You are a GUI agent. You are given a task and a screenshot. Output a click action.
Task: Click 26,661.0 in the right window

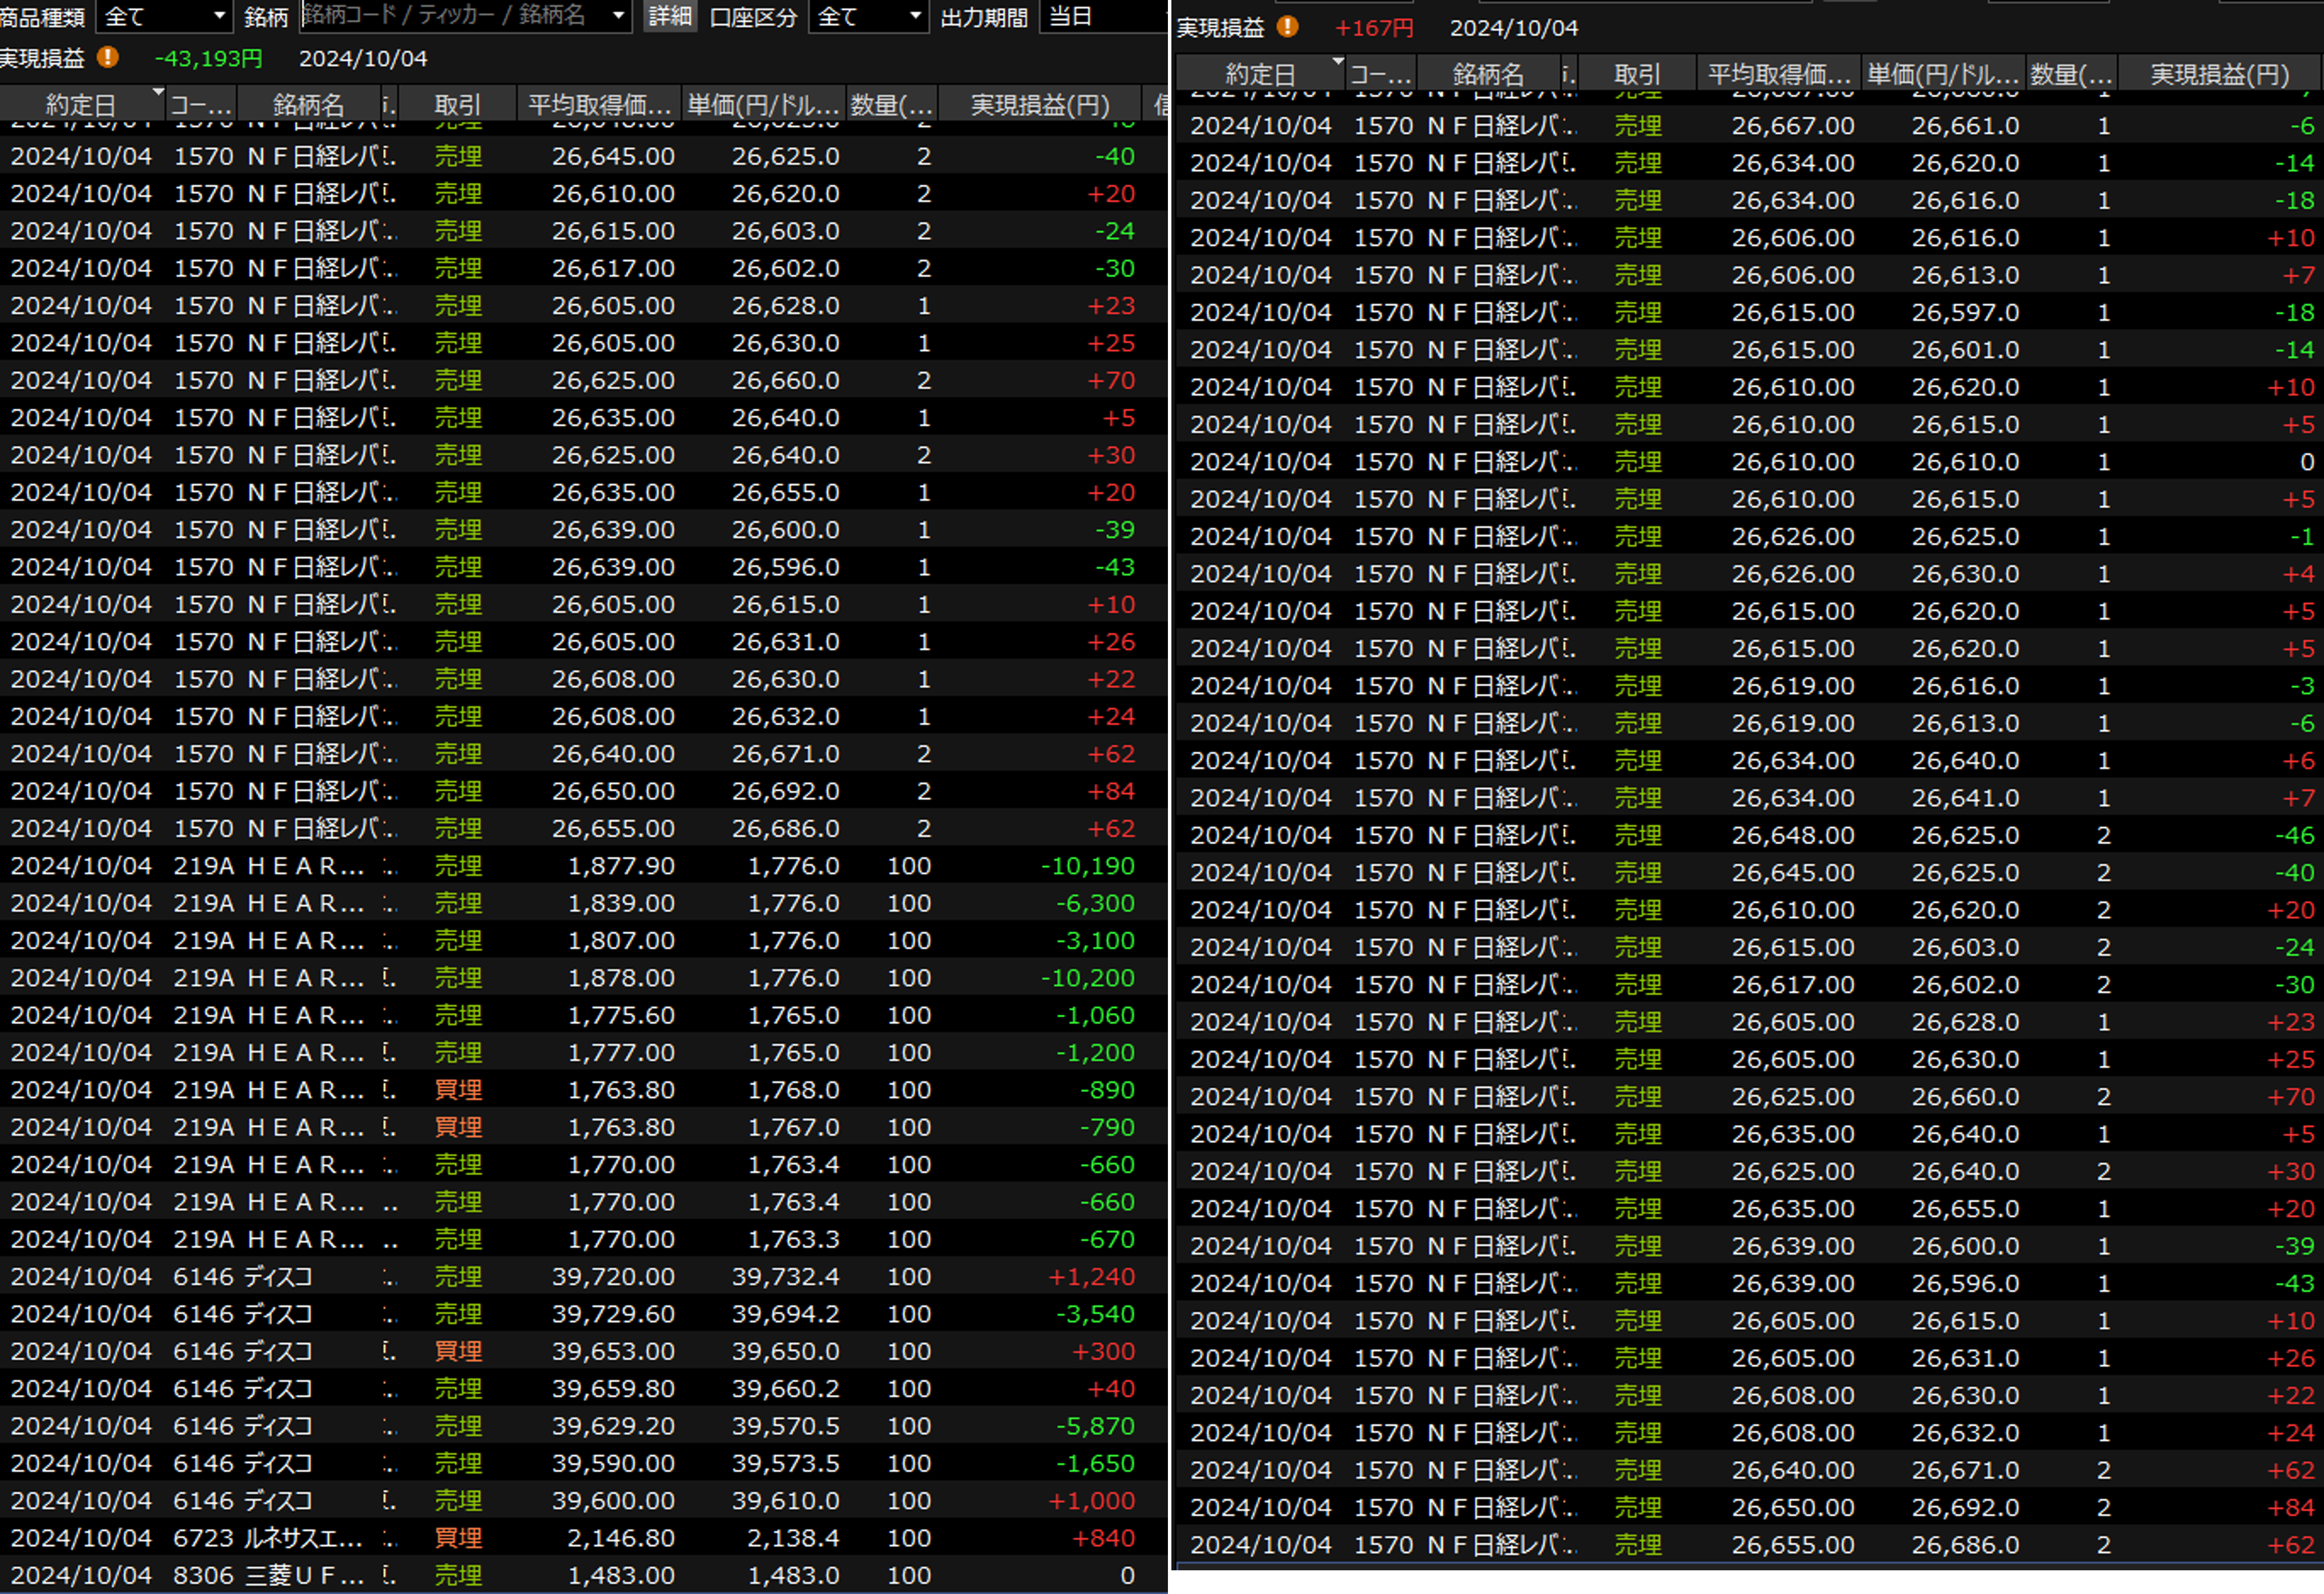(1965, 125)
